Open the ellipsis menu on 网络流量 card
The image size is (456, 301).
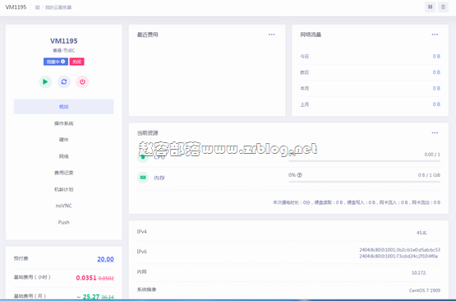435,35
